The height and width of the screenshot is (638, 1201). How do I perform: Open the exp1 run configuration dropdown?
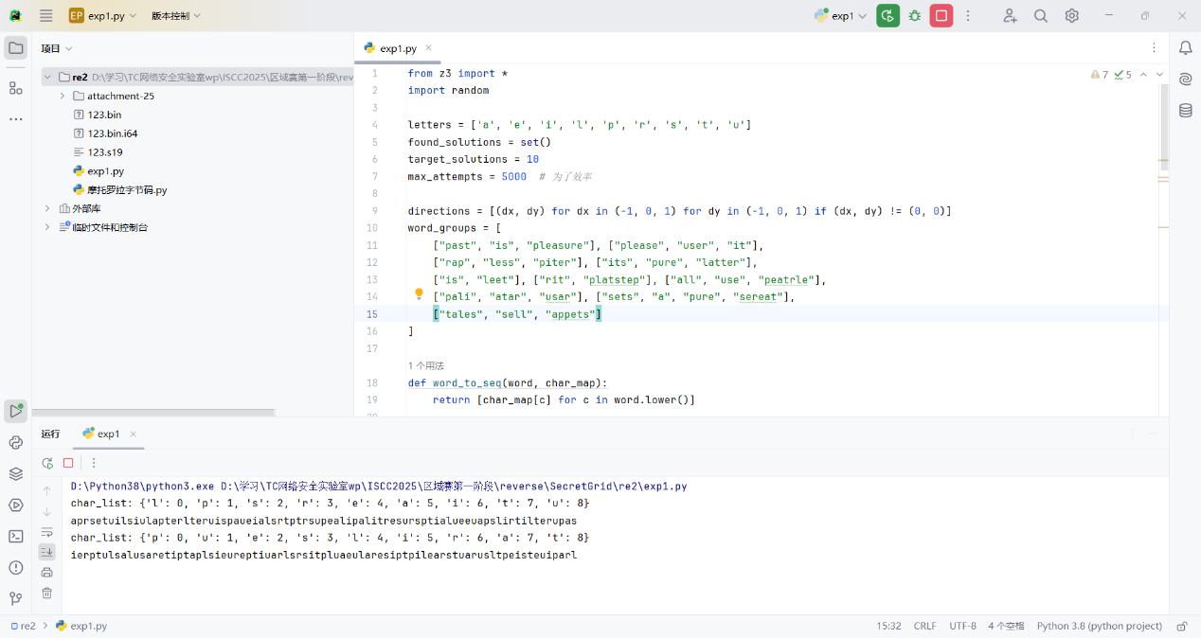840,16
